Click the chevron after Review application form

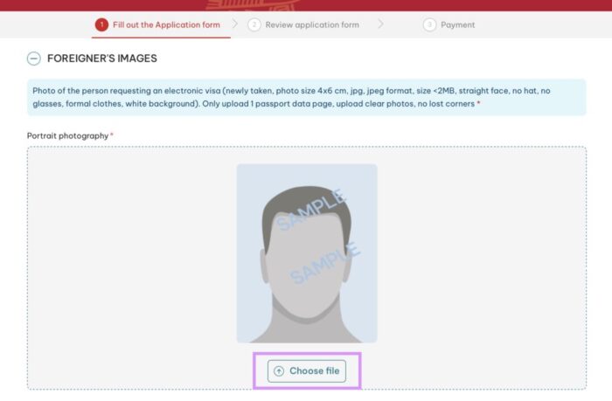[x=380, y=24]
